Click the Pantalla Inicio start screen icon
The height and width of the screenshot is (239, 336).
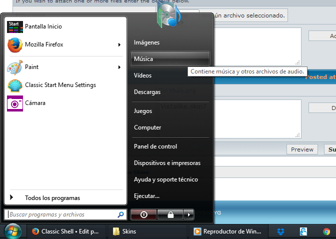(x=15, y=26)
